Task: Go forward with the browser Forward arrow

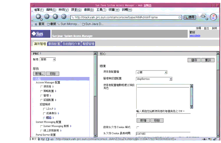Action: coord(47,17)
